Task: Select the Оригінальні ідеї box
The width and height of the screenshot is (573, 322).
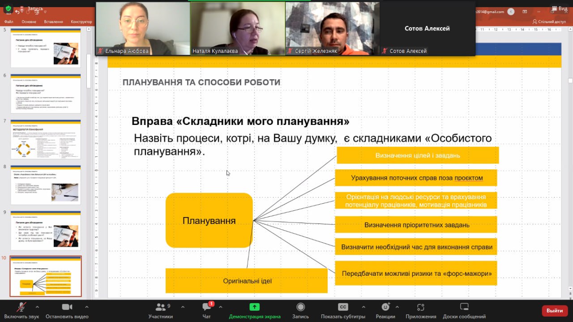Action: coord(247,281)
